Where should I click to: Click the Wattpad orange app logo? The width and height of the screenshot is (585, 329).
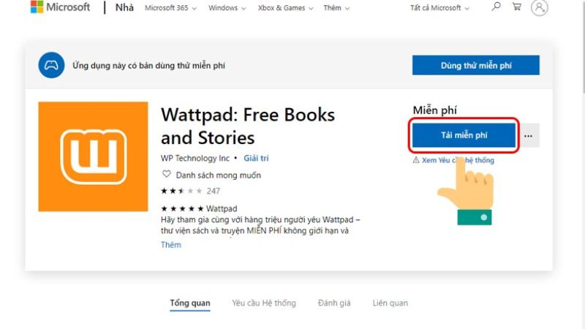[93, 156]
